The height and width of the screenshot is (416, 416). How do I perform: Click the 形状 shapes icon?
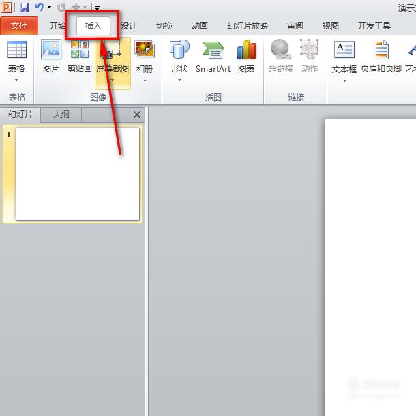pos(179,49)
